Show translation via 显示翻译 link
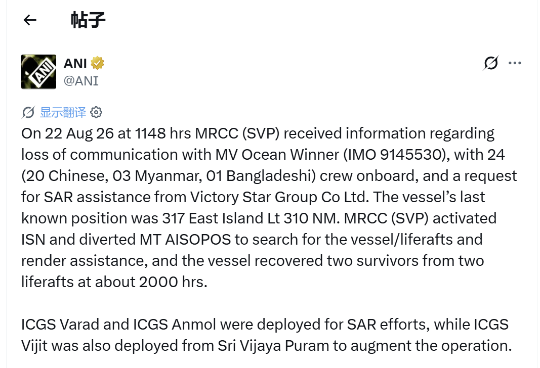The image size is (540, 368). point(63,112)
